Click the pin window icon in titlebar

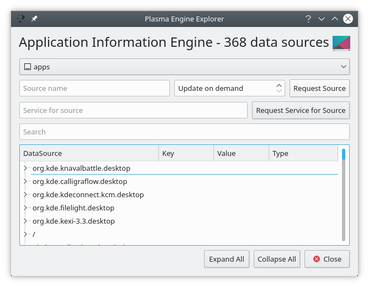34,19
